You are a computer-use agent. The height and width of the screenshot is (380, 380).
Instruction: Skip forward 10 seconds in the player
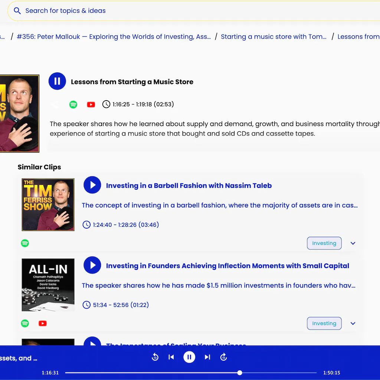coord(223,357)
